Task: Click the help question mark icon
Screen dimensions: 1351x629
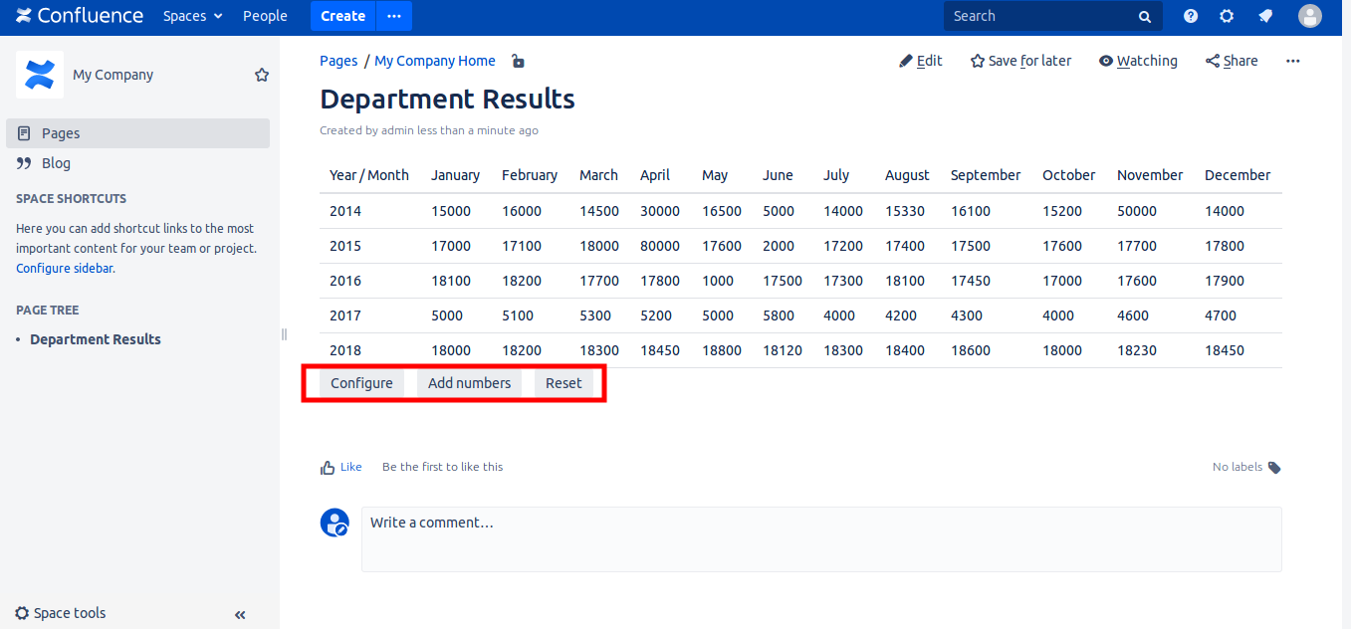Action: [x=1191, y=16]
